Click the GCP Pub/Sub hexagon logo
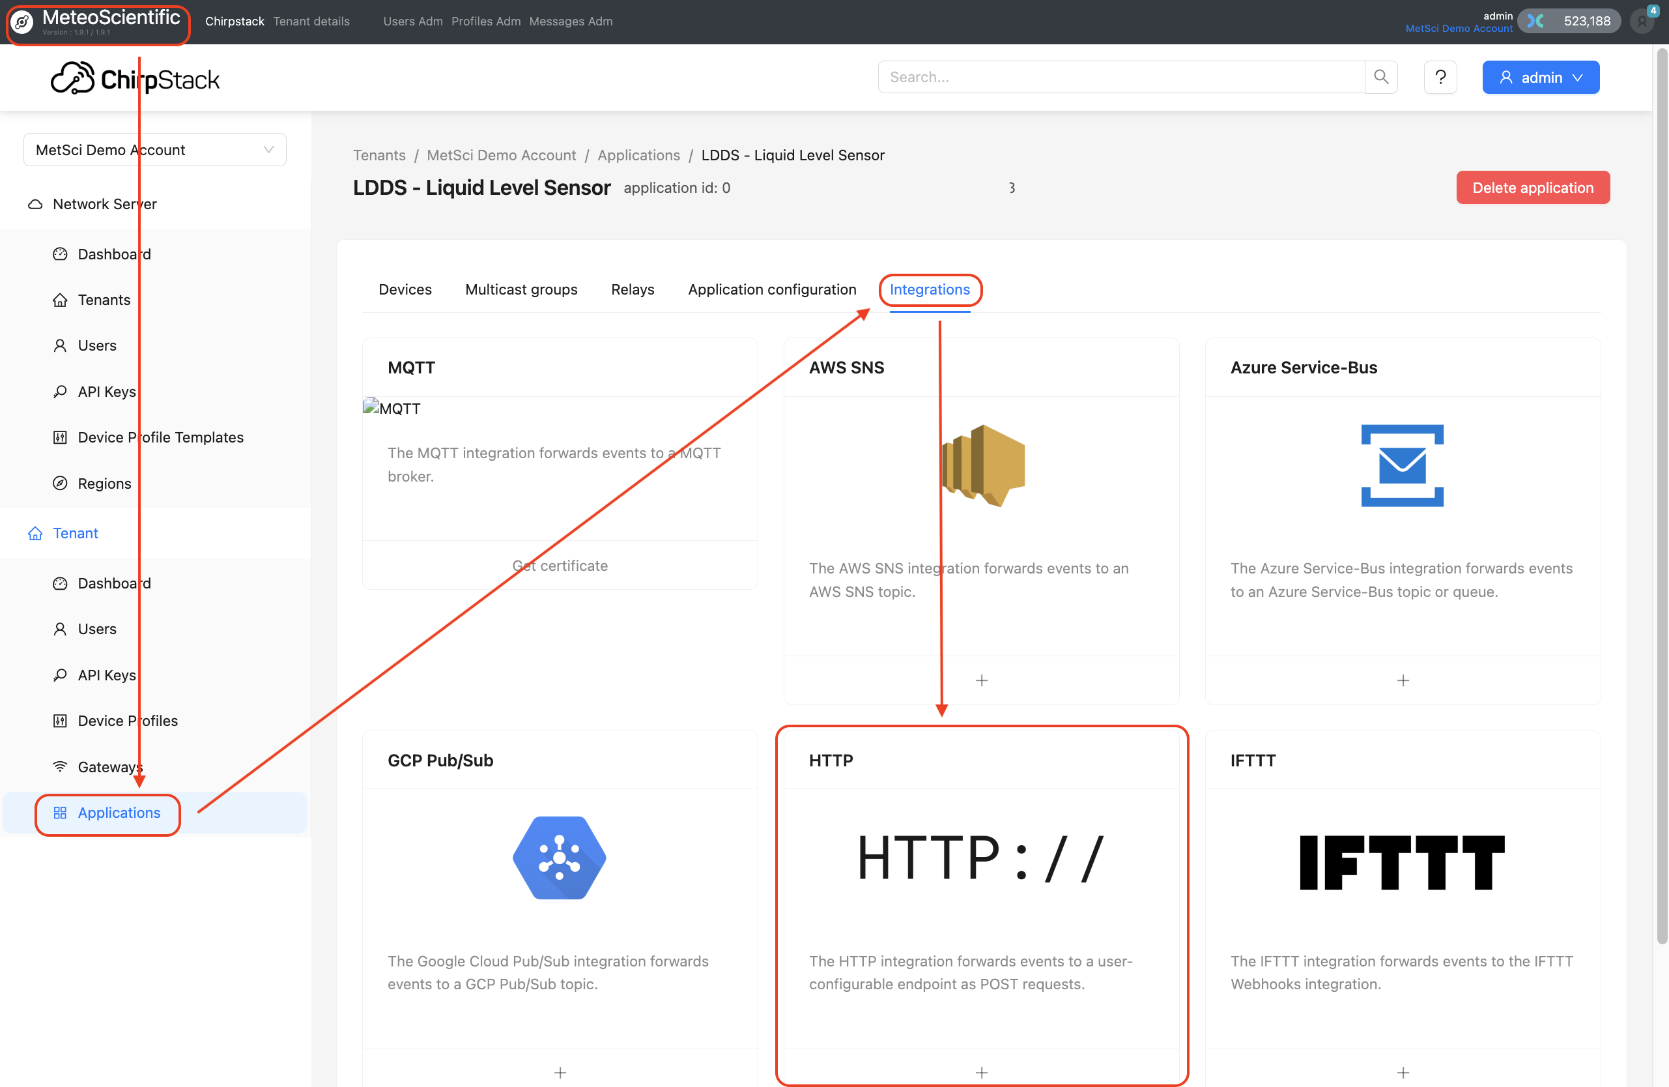This screenshot has width=1669, height=1087. 560,858
